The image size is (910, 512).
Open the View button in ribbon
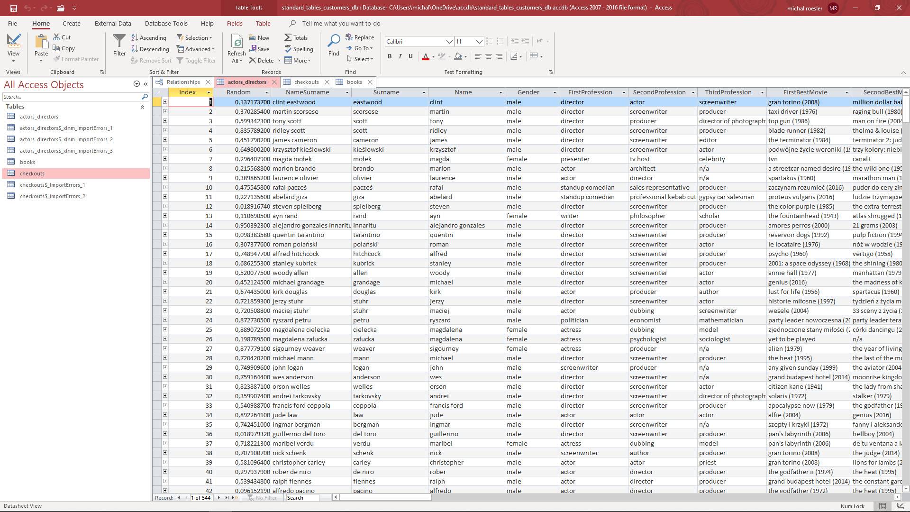click(x=13, y=49)
